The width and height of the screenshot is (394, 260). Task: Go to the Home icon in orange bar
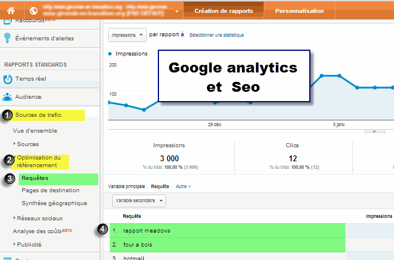(x=11, y=11)
